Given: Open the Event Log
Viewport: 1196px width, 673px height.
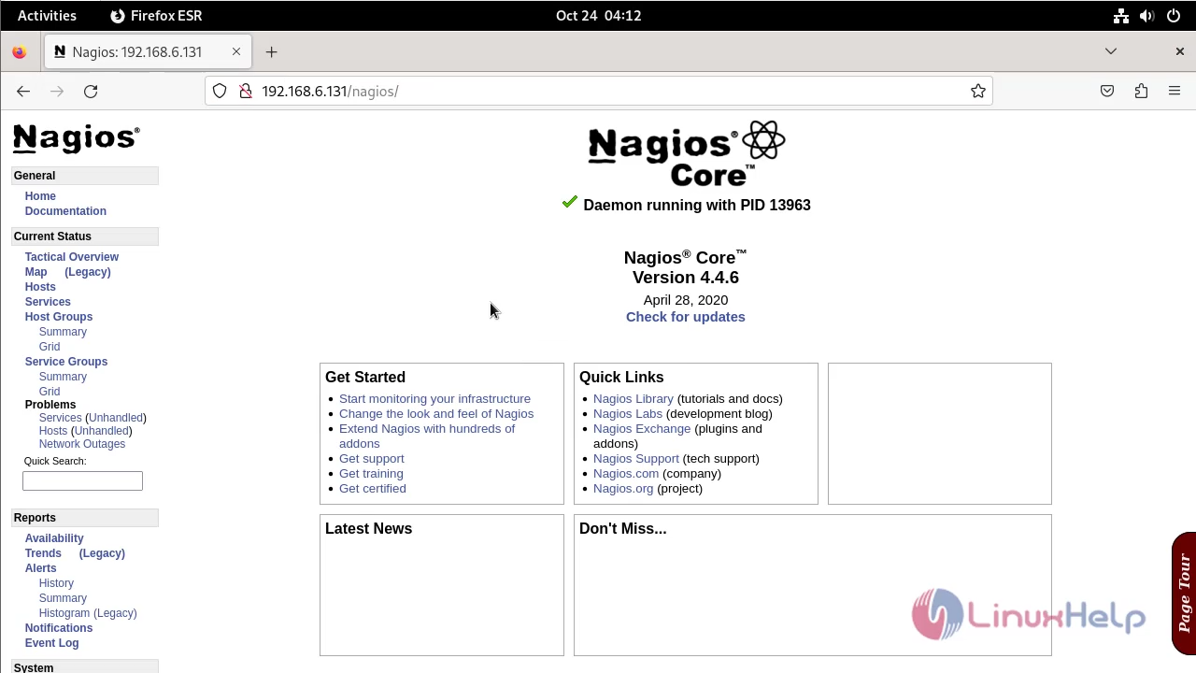Looking at the screenshot, I should (x=51, y=643).
